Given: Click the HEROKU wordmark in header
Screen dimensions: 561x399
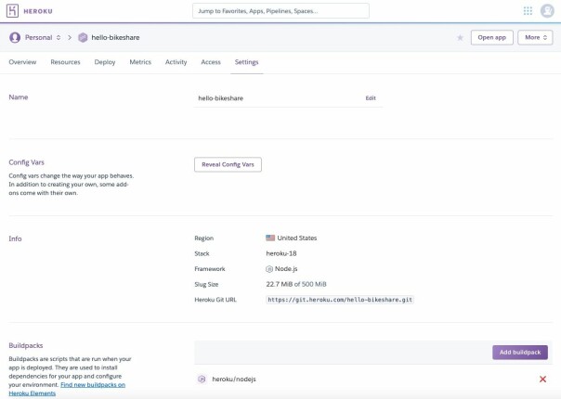Looking at the screenshot, I should [x=38, y=11].
